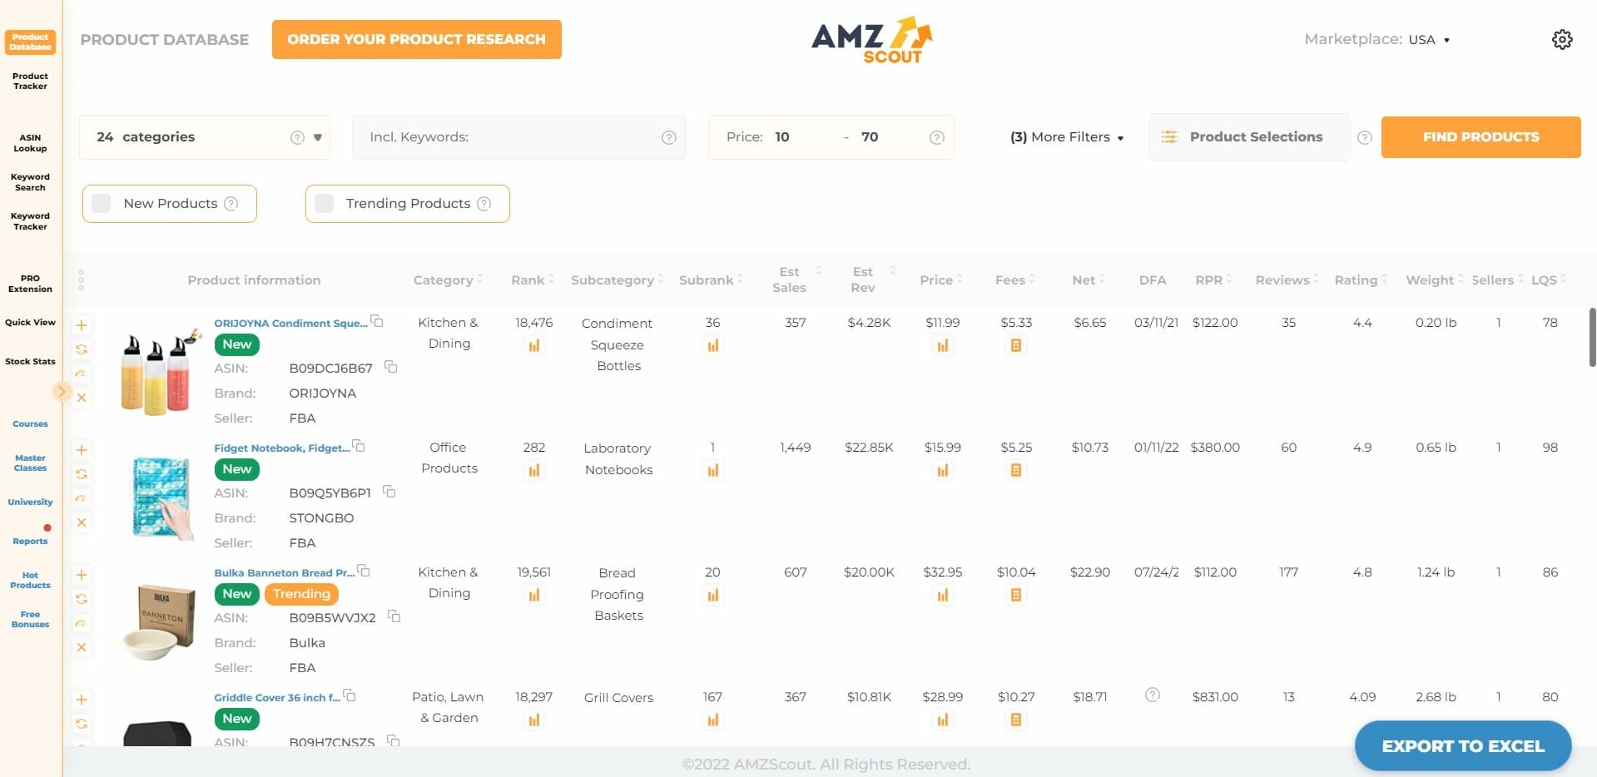Change the Marketplace USA selector
Viewport: 1597px width, 777px height.
point(1428,40)
